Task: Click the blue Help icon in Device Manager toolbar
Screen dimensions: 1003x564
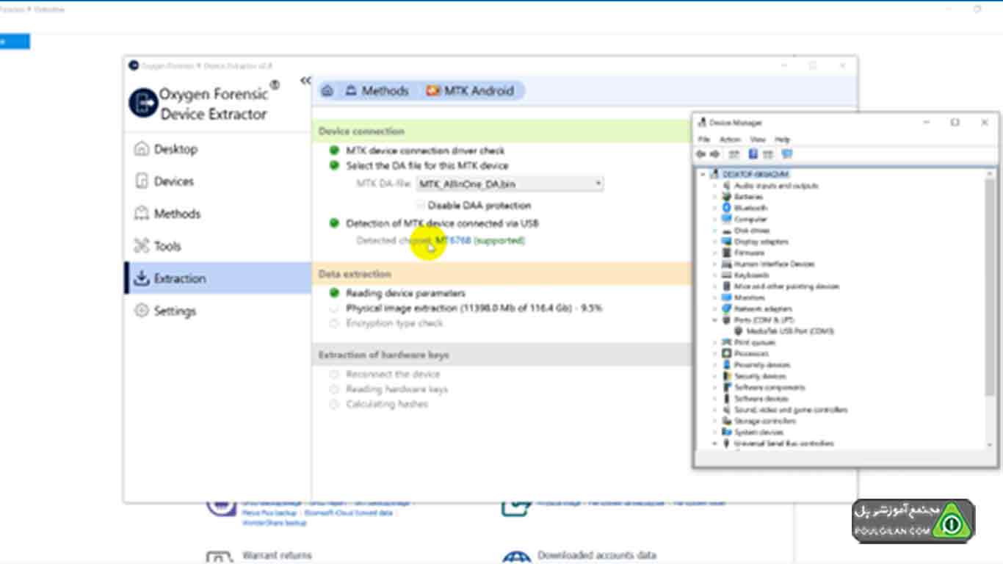Action: pyautogui.click(x=753, y=154)
